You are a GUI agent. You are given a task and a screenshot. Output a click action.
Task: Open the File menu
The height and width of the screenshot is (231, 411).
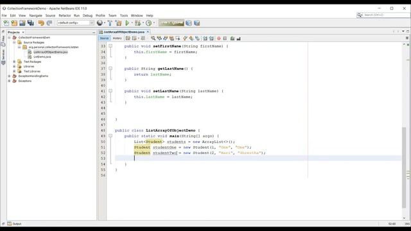pyautogui.click(x=4, y=15)
